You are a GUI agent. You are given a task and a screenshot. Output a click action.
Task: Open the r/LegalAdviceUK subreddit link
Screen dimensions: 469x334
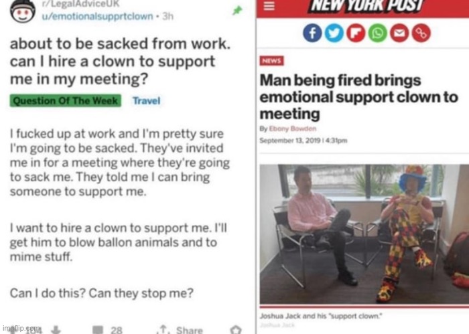click(x=80, y=4)
